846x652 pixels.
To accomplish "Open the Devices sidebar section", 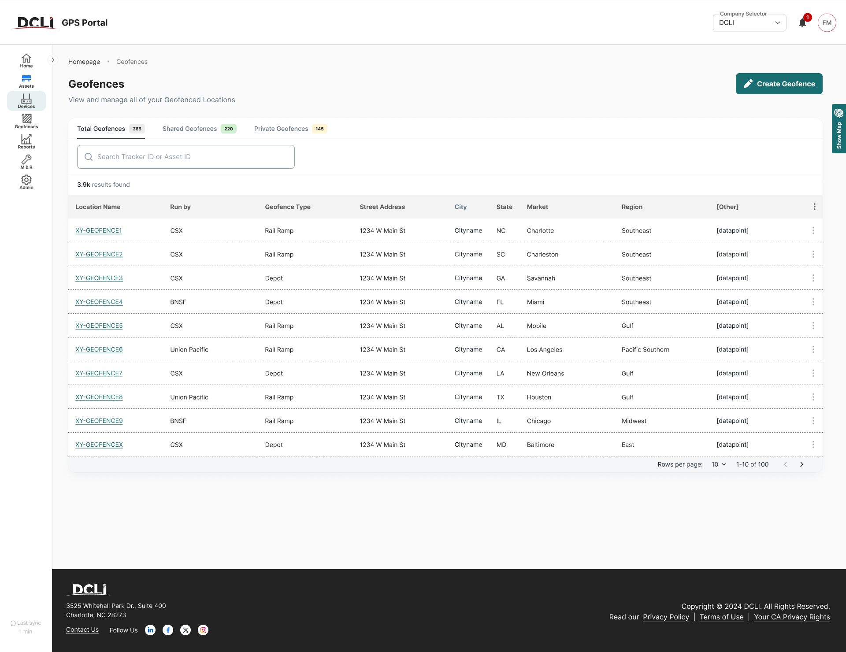I will pyautogui.click(x=26, y=101).
